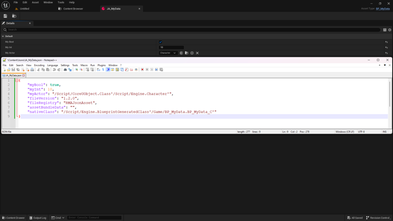Toggle the indent guide toolbar button
This screenshot has width=393, height=221.
coord(108,70)
